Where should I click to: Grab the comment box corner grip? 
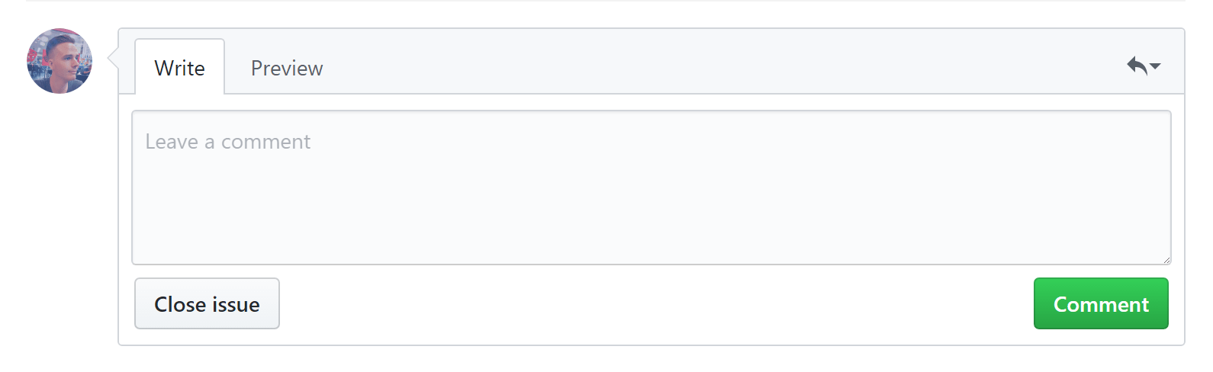click(1166, 260)
